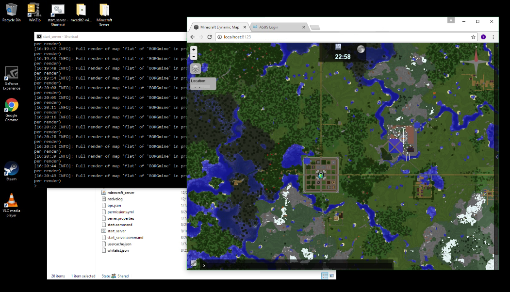Click the 22:58 in-game clock

[x=343, y=57]
